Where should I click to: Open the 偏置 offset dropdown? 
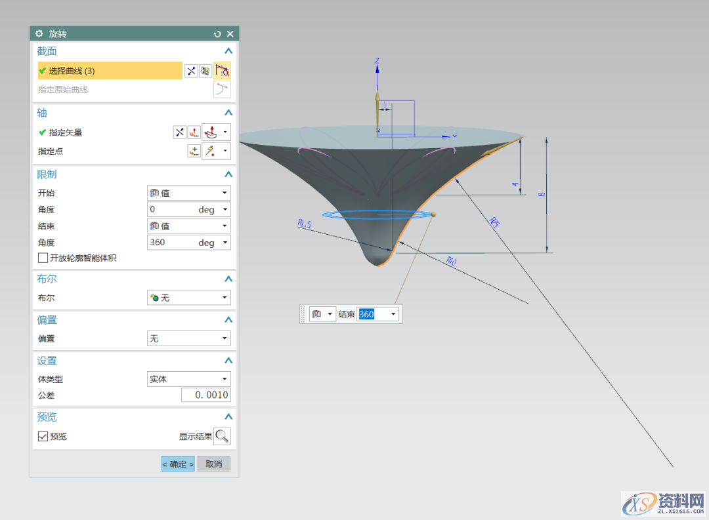[x=188, y=338]
